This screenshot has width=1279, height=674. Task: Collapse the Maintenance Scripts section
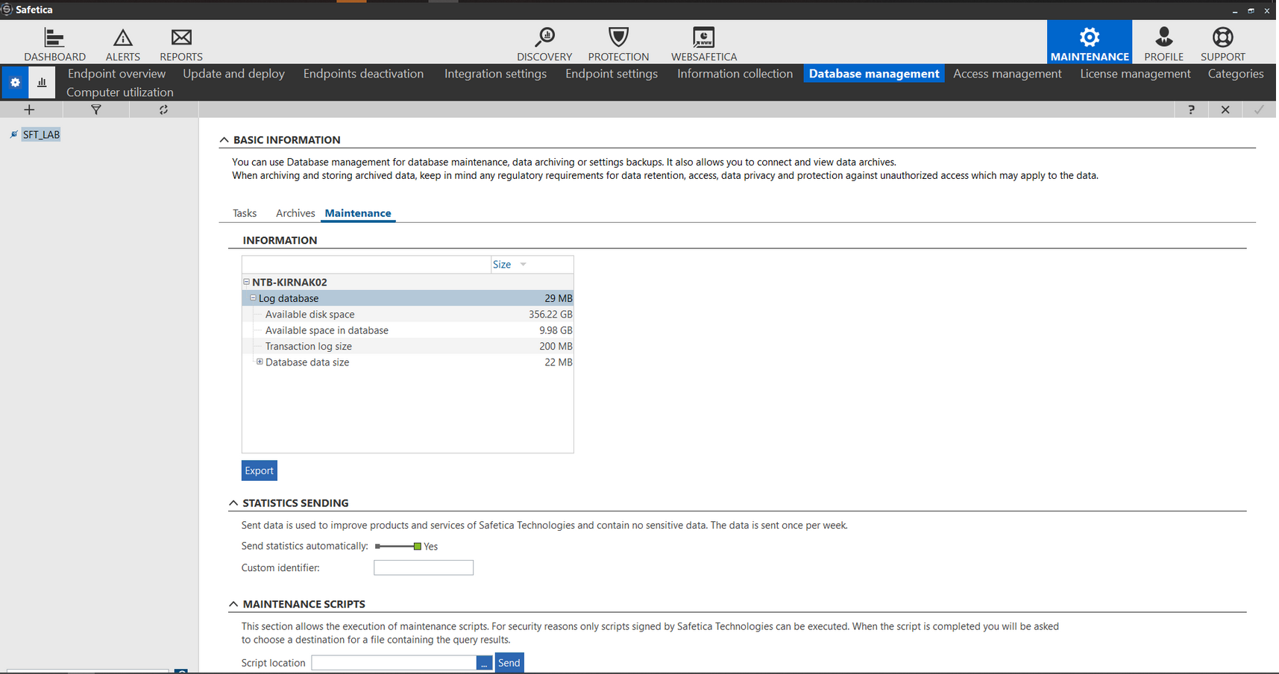[233, 604]
